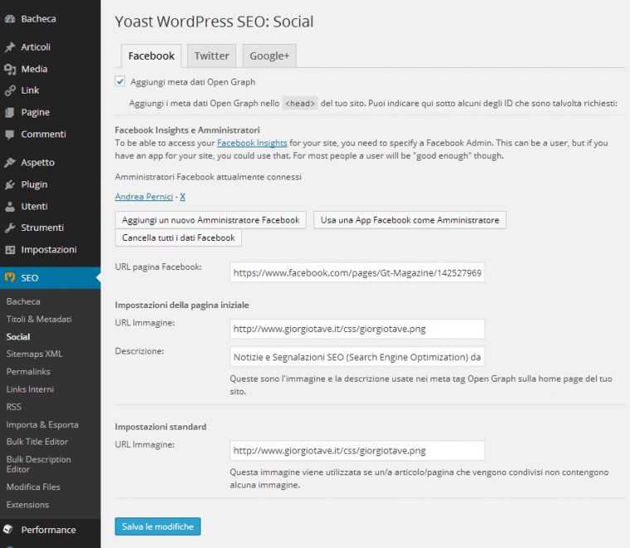The height and width of the screenshot is (548, 630).
Task: Click Salva le modifiche button
Action: pos(157,526)
